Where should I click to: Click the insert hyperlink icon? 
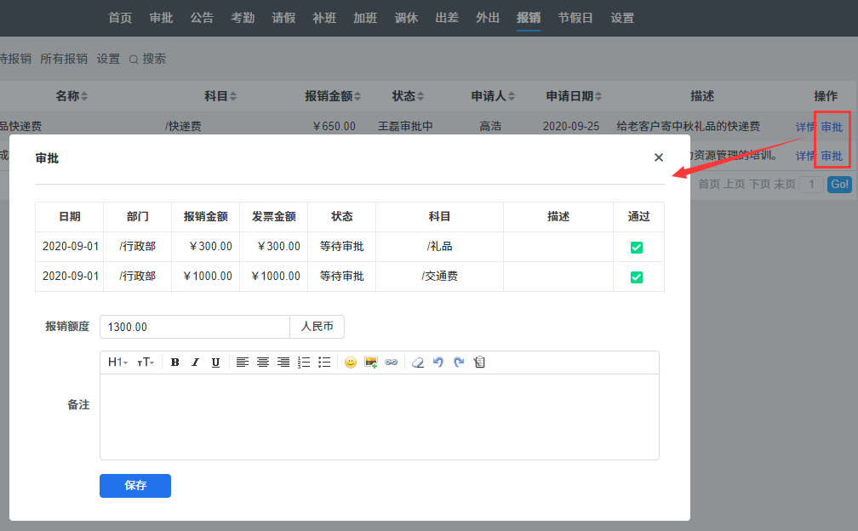pos(392,363)
